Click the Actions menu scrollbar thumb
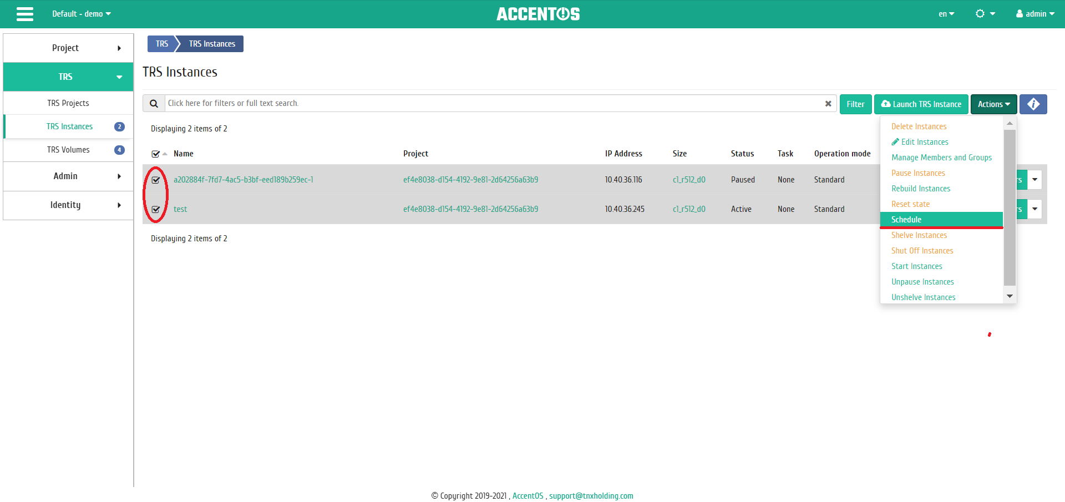This screenshot has height=502, width=1065. point(1010,208)
